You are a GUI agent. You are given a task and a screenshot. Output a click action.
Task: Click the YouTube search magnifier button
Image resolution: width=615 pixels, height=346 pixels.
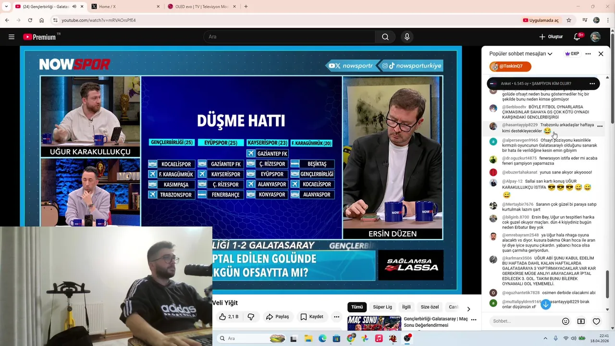(385, 37)
